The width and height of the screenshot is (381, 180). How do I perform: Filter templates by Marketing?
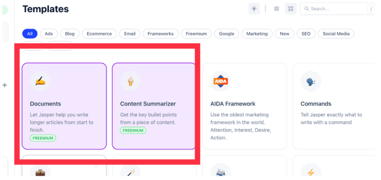pos(257,34)
